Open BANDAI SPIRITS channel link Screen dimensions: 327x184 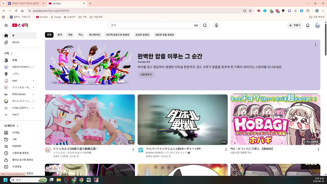point(166,153)
